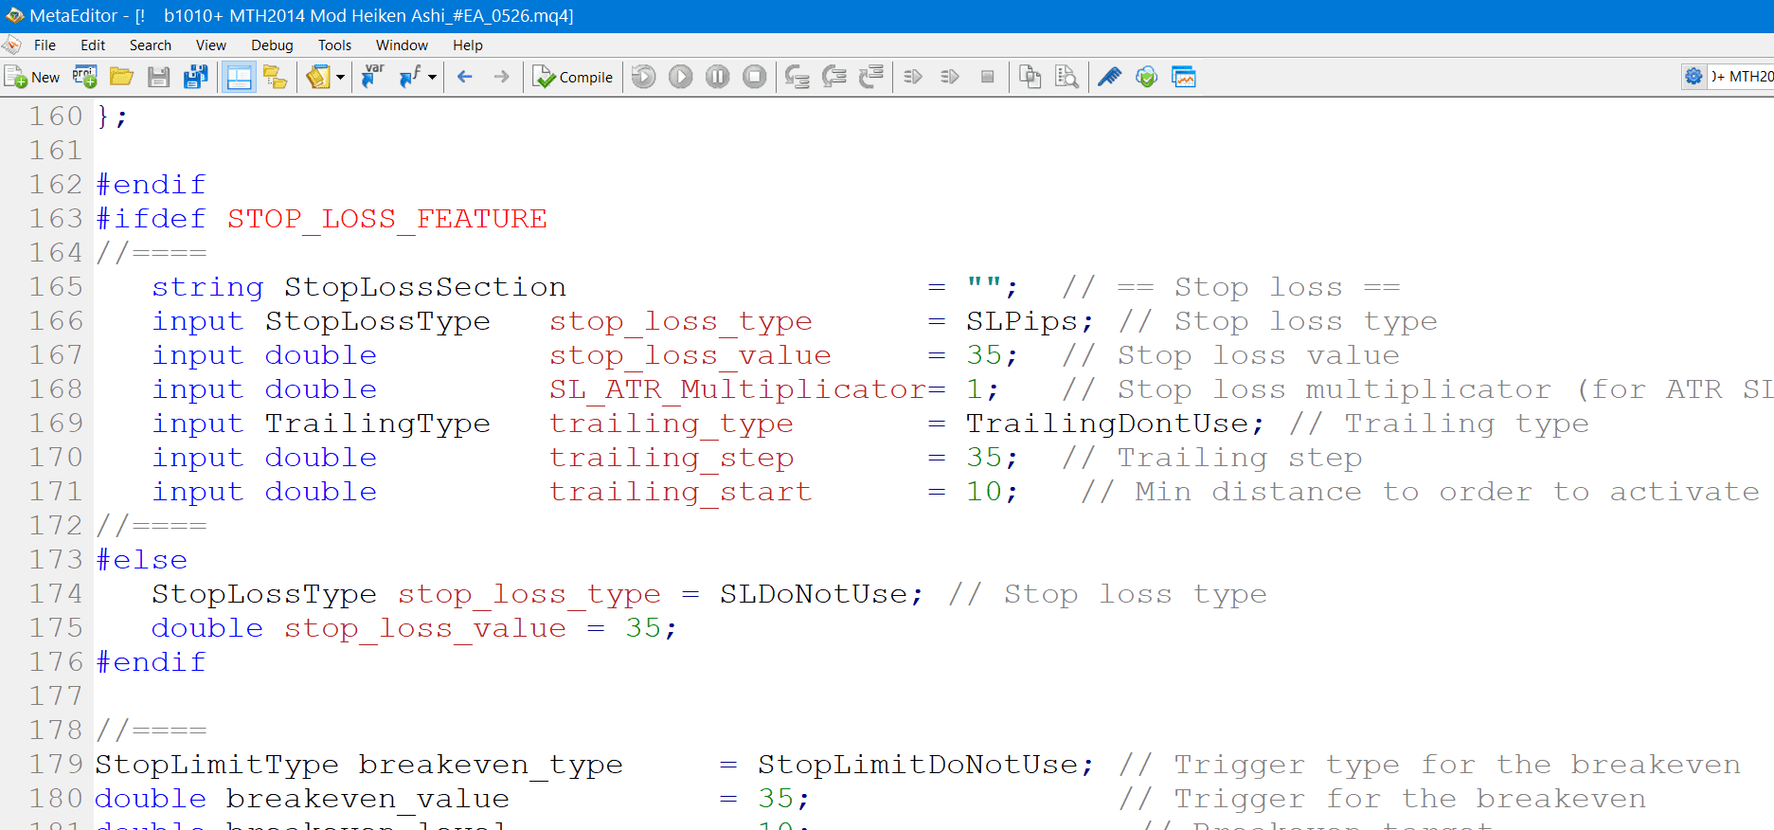Open find in files magnifier icon

[1066, 77]
